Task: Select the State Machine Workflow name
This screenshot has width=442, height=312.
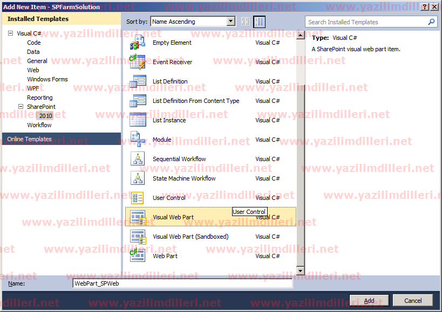Action: [184, 178]
